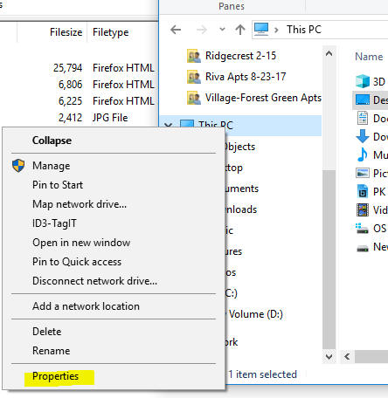
Task: Click the Up one level arrow
Action: coord(240,30)
